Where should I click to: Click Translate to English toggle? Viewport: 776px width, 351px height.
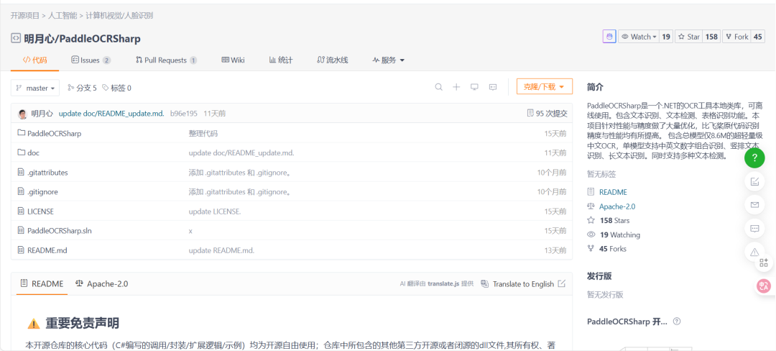[517, 284]
